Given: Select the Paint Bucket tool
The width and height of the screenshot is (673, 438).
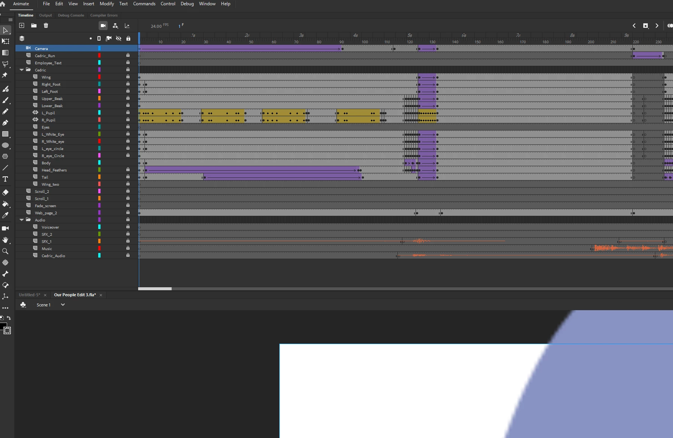Looking at the screenshot, I should tap(5, 204).
